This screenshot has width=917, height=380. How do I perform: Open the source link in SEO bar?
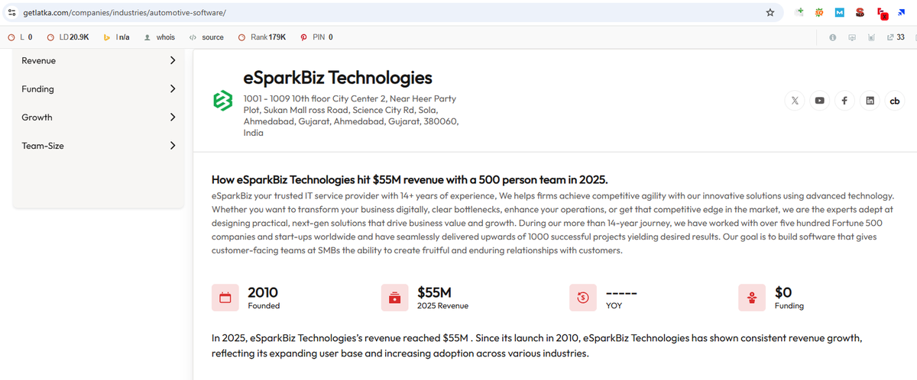(206, 37)
